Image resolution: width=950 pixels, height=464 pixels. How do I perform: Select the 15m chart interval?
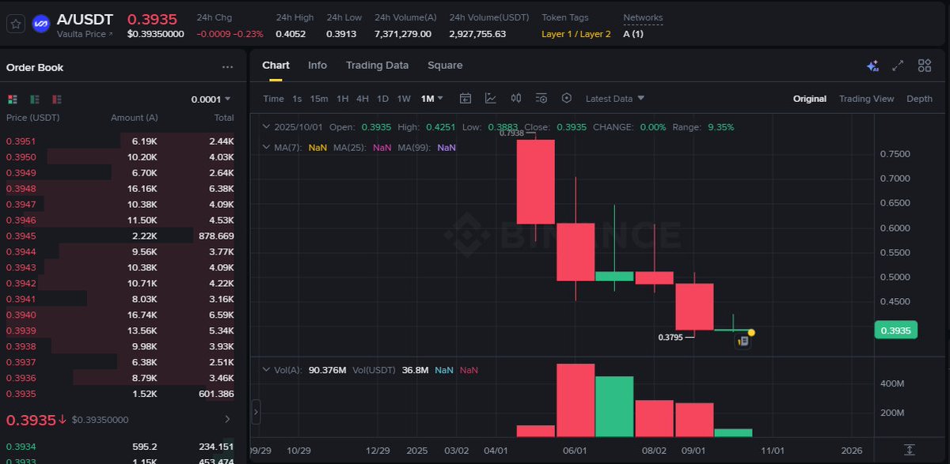click(x=319, y=99)
